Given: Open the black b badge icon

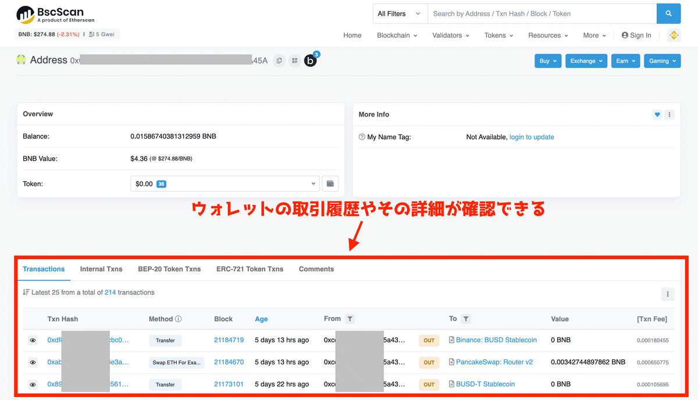Looking at the screenshot, I should pos(311,60).
